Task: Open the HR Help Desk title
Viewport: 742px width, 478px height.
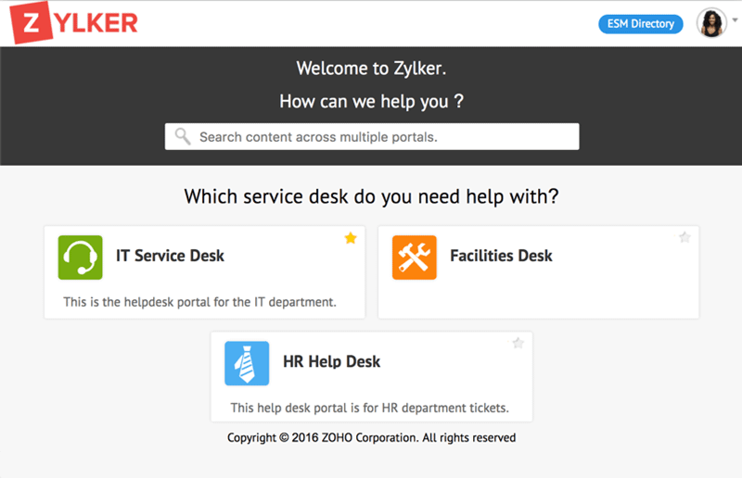Action: pyautogui.click(x=332, y=361)
